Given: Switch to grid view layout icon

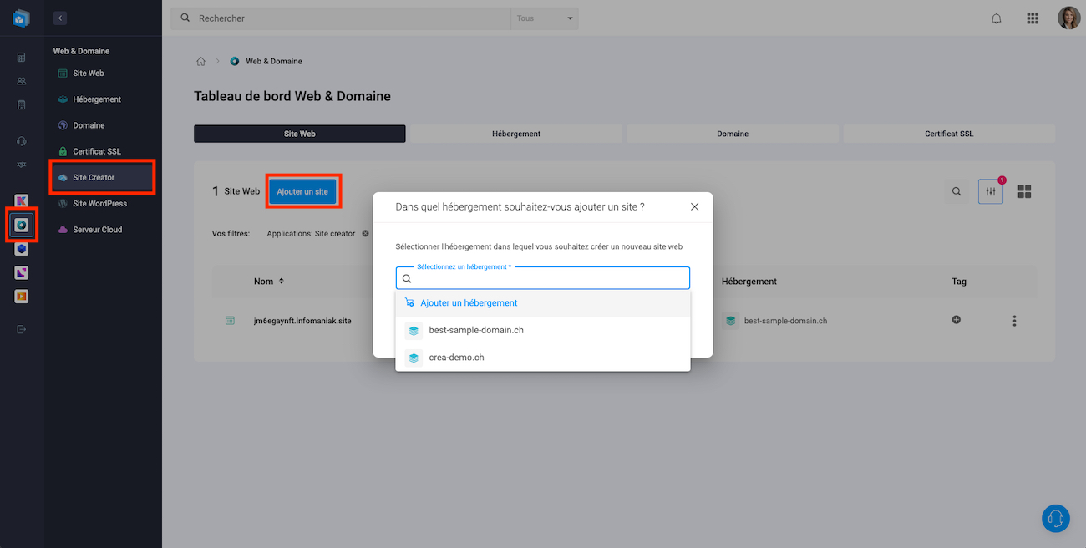Looking at the screenshot, I should [x=1024, y=191].
